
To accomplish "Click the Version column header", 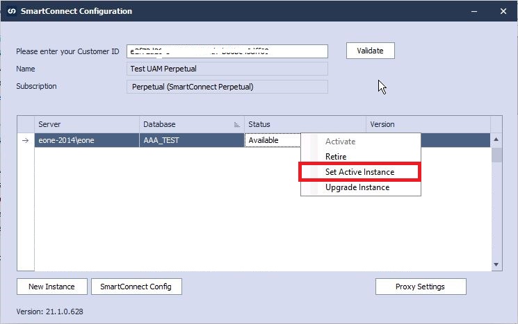I will (x=428, y=124).
